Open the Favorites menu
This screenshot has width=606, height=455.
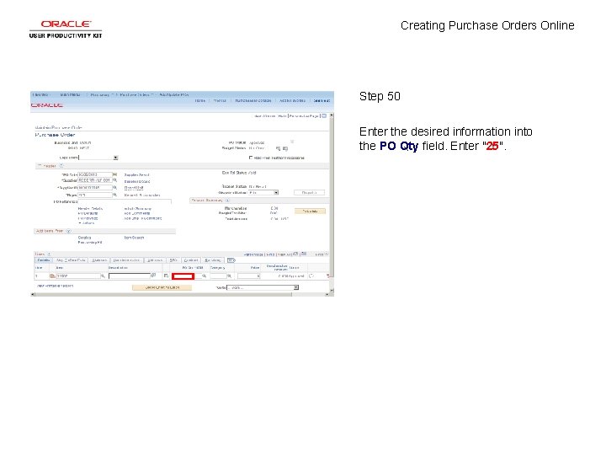(40, 94)
